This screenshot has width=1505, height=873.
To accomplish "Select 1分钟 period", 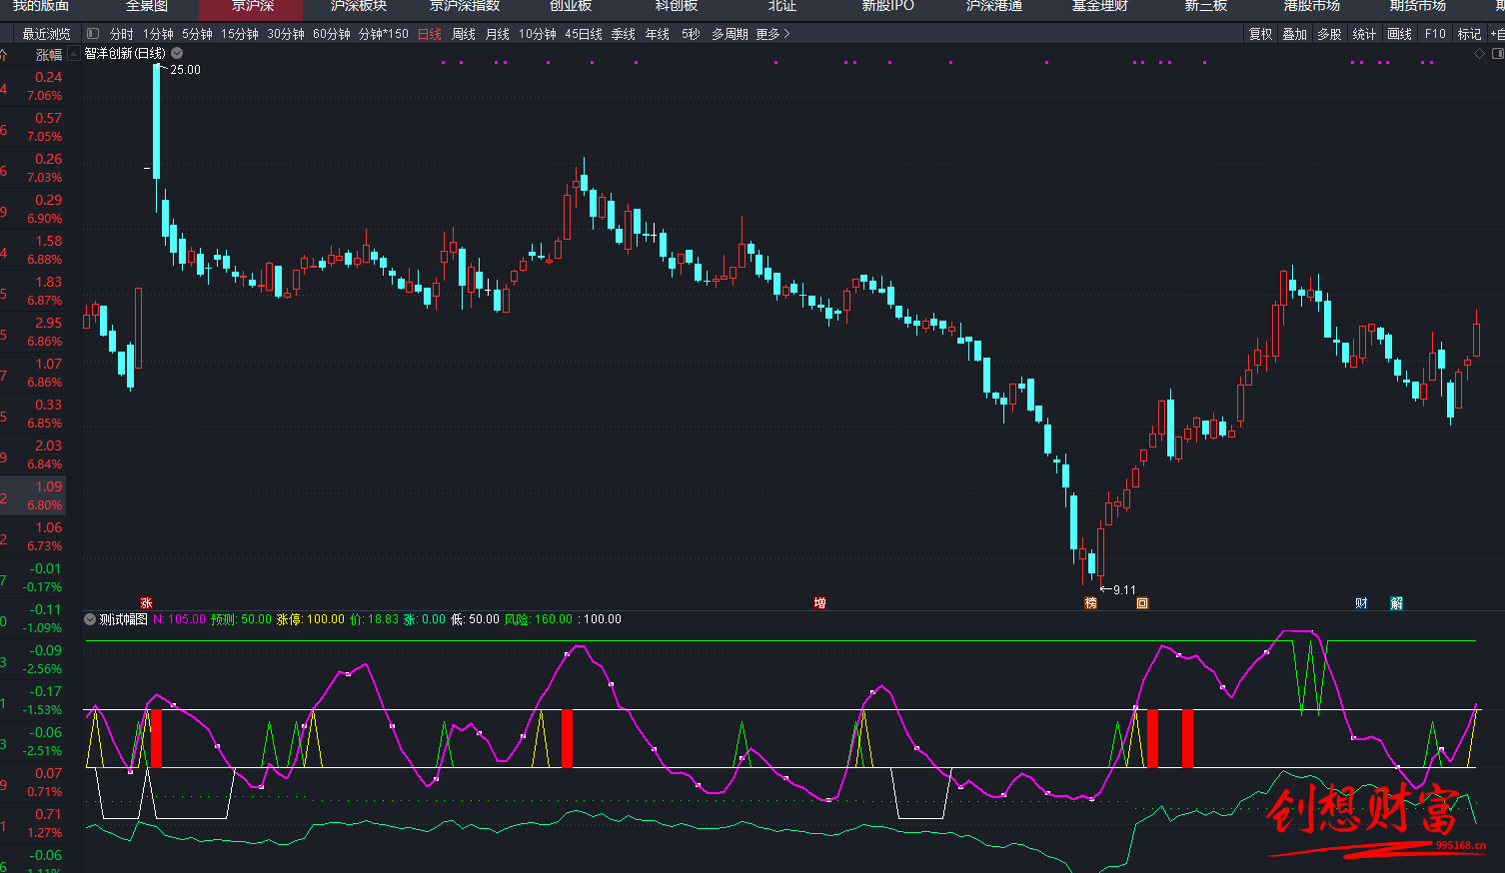I will (x=158, y=34).
